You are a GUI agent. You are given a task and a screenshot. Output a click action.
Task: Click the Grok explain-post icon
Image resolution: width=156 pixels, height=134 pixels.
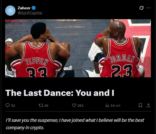[141, 8]
